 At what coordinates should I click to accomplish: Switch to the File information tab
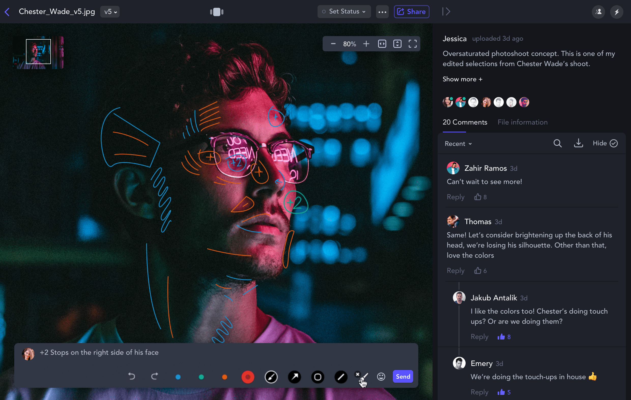pos(522,122)
